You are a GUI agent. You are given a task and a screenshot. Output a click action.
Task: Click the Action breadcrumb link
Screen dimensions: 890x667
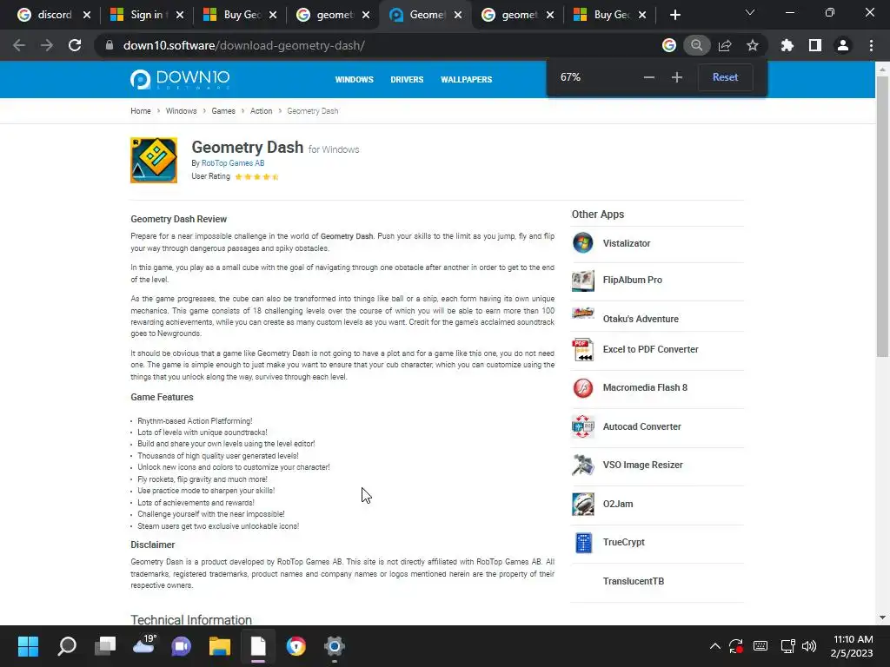[x=261, y=111]
